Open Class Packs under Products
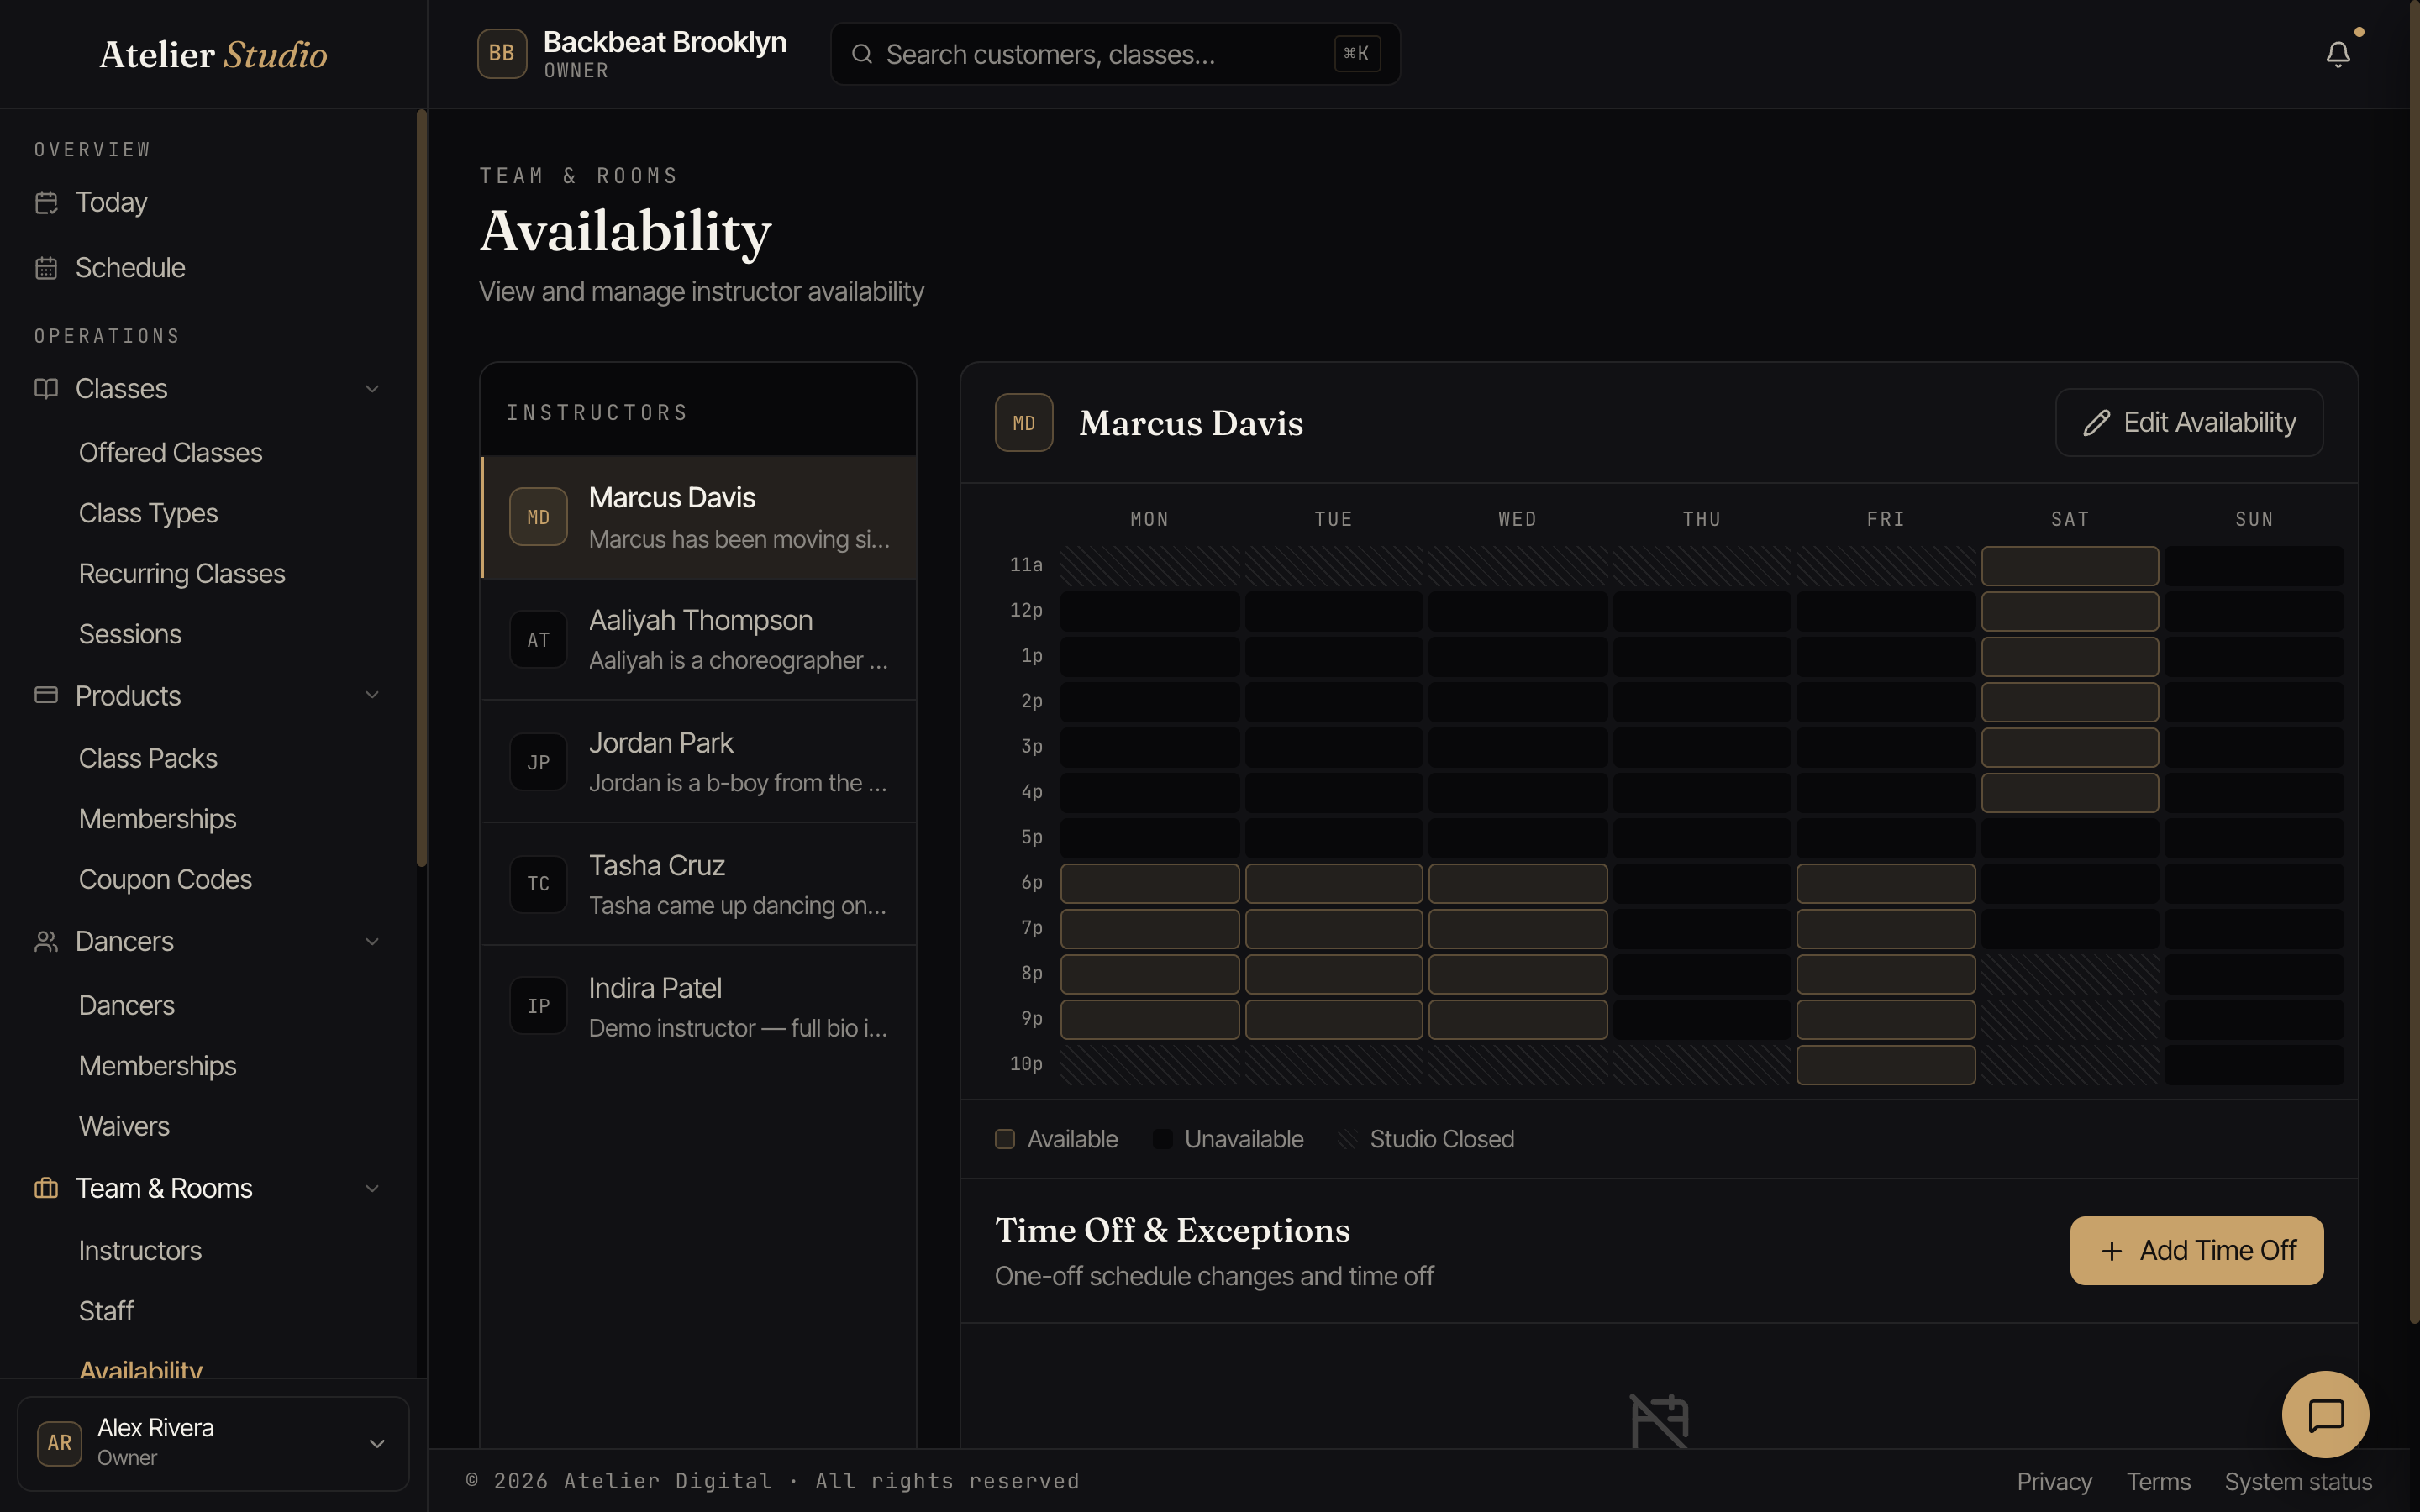This screenshot has width=2420, height=1512. (148, 759)
